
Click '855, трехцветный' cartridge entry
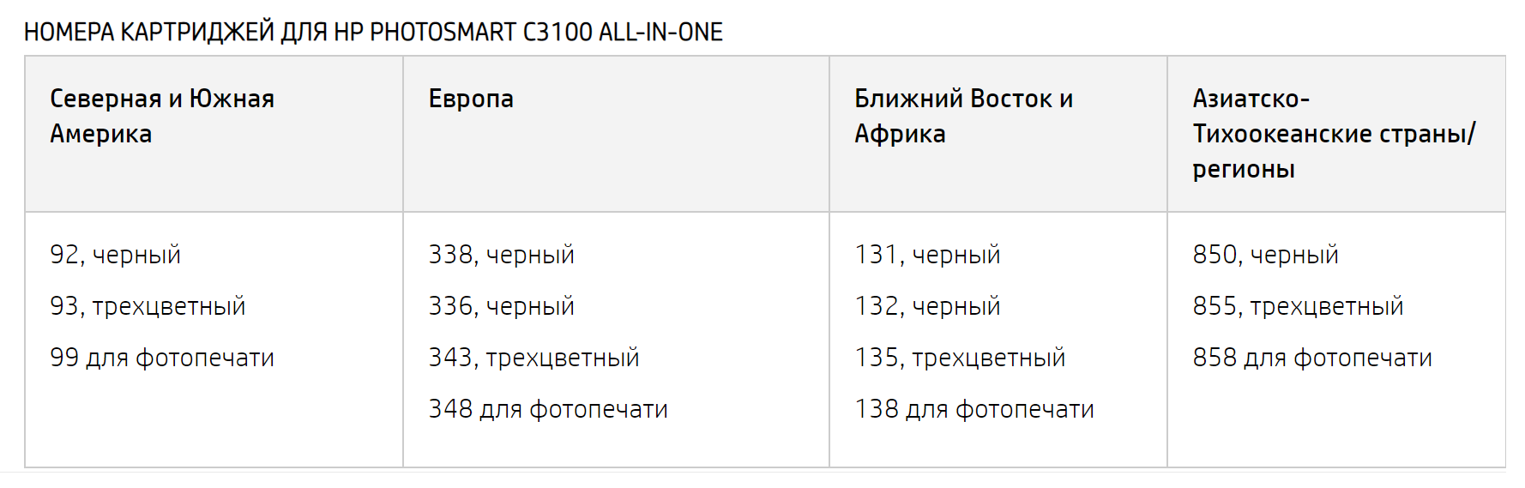tap(1298, 306)
